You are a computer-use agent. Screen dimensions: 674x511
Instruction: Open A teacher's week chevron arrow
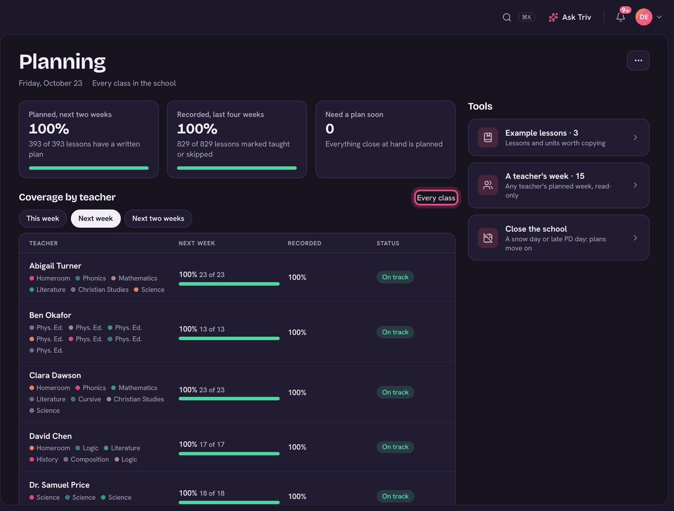(635, 185)
